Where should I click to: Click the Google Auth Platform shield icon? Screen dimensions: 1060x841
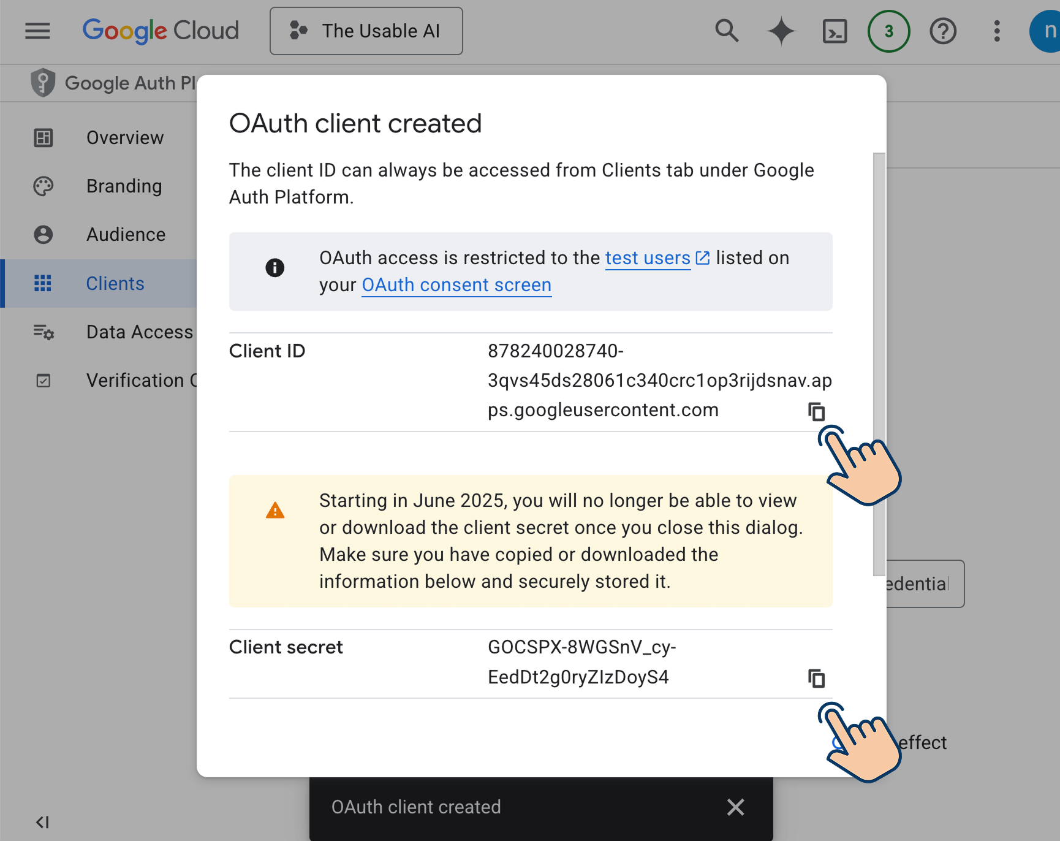click(43, 83)
